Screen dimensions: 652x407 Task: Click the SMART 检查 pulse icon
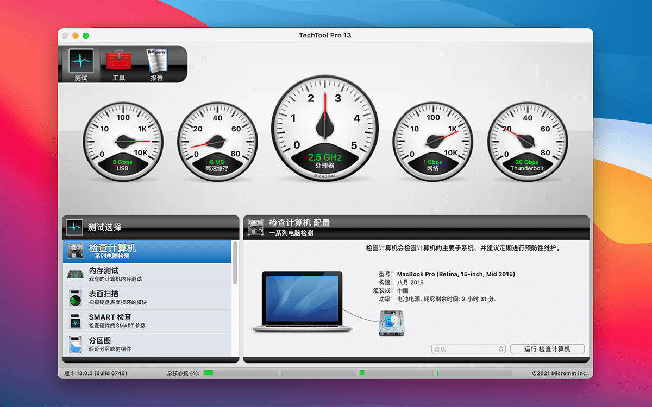(x=76, y=321)
